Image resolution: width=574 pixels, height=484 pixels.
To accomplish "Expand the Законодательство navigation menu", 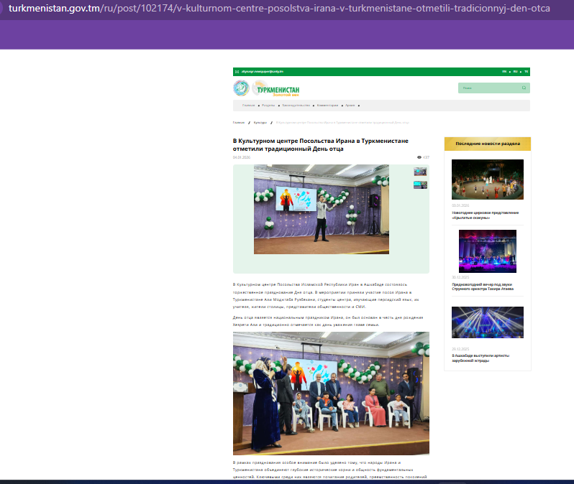I will click(296, 106).
